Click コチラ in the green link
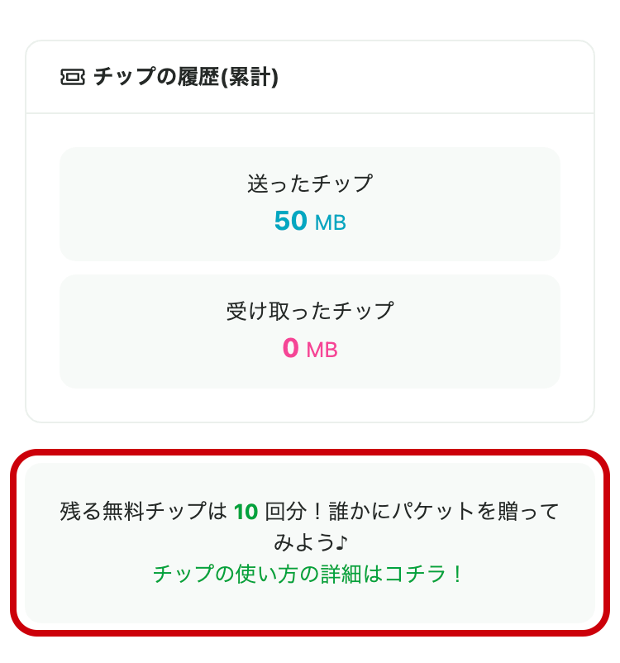Viewport: 620px width, 663px height. point(416,575)
